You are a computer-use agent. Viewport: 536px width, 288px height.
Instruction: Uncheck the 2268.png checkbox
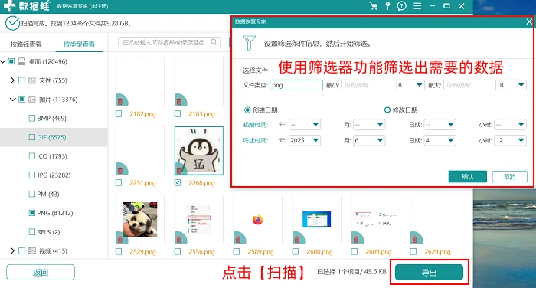[x=178, y=183]
